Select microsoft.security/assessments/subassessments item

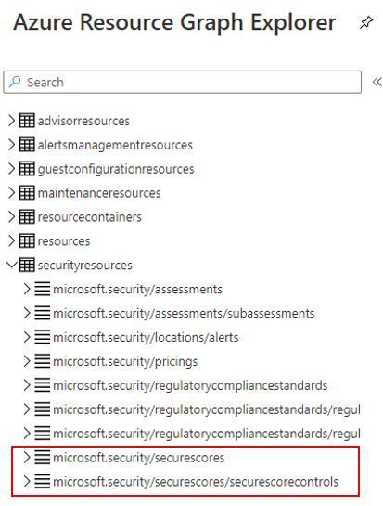[x=184, y=313]
